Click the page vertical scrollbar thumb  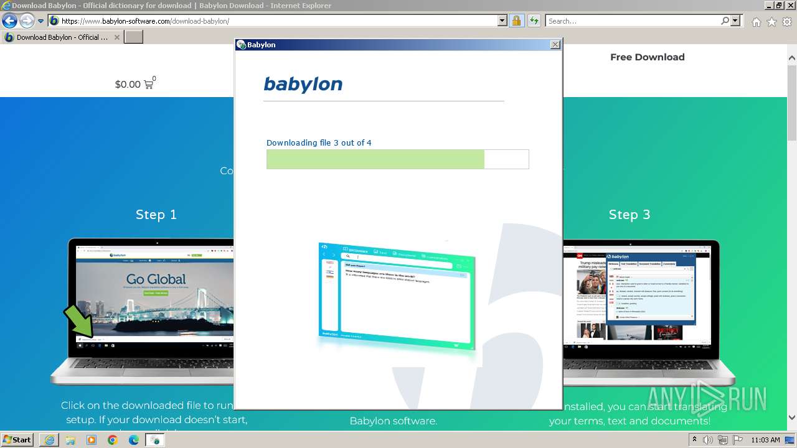point(792,103)
